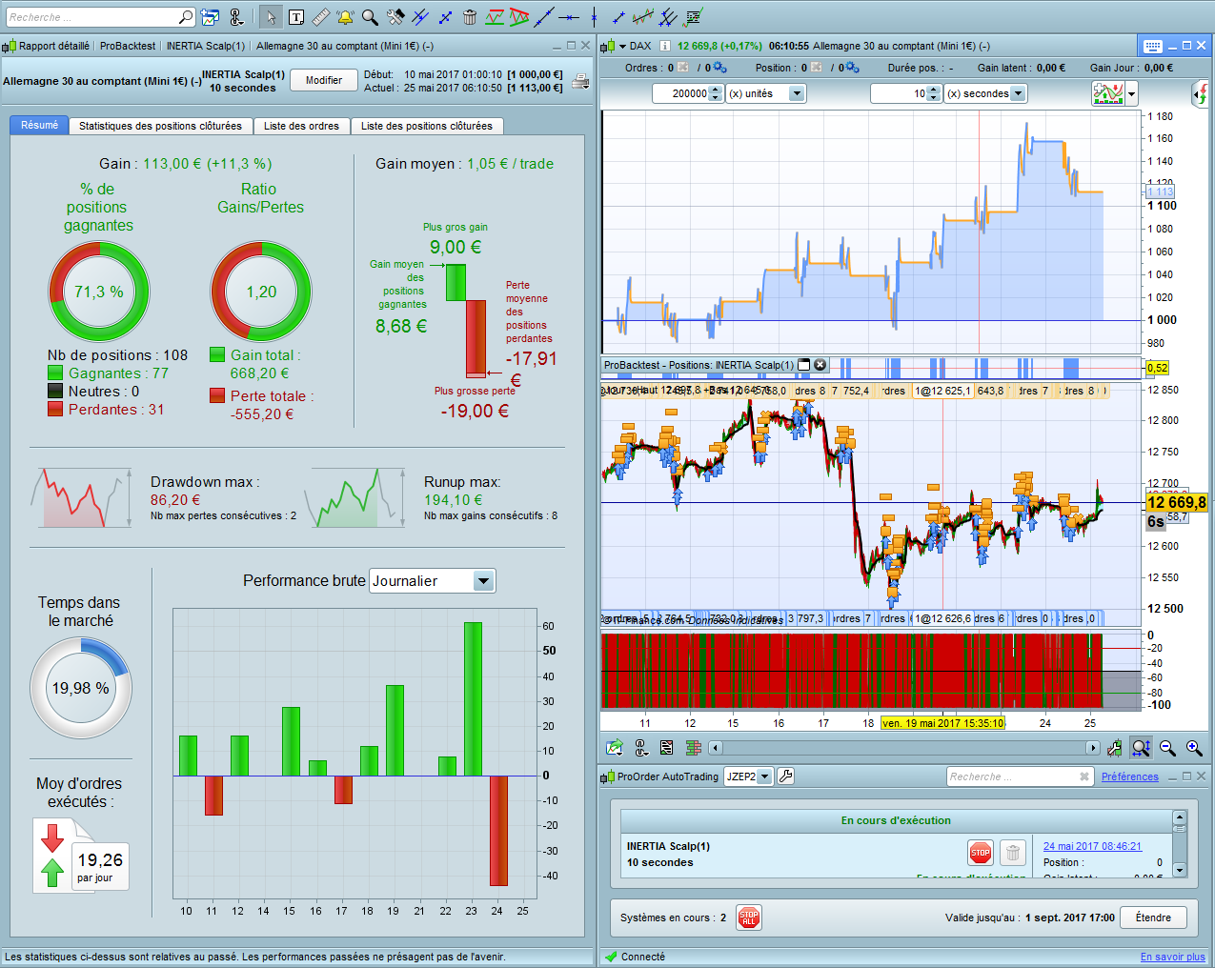Open the DAX instrument dropdown arrow
Viewport: 1215px width, 968px height.
[x=622, y=46]
